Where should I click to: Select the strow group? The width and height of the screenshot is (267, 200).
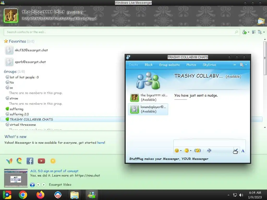tap(14, 98)
